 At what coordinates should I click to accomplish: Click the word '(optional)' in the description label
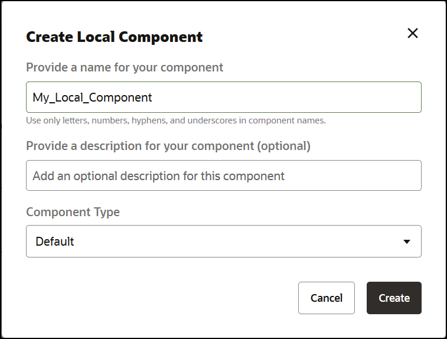(284, 145)
